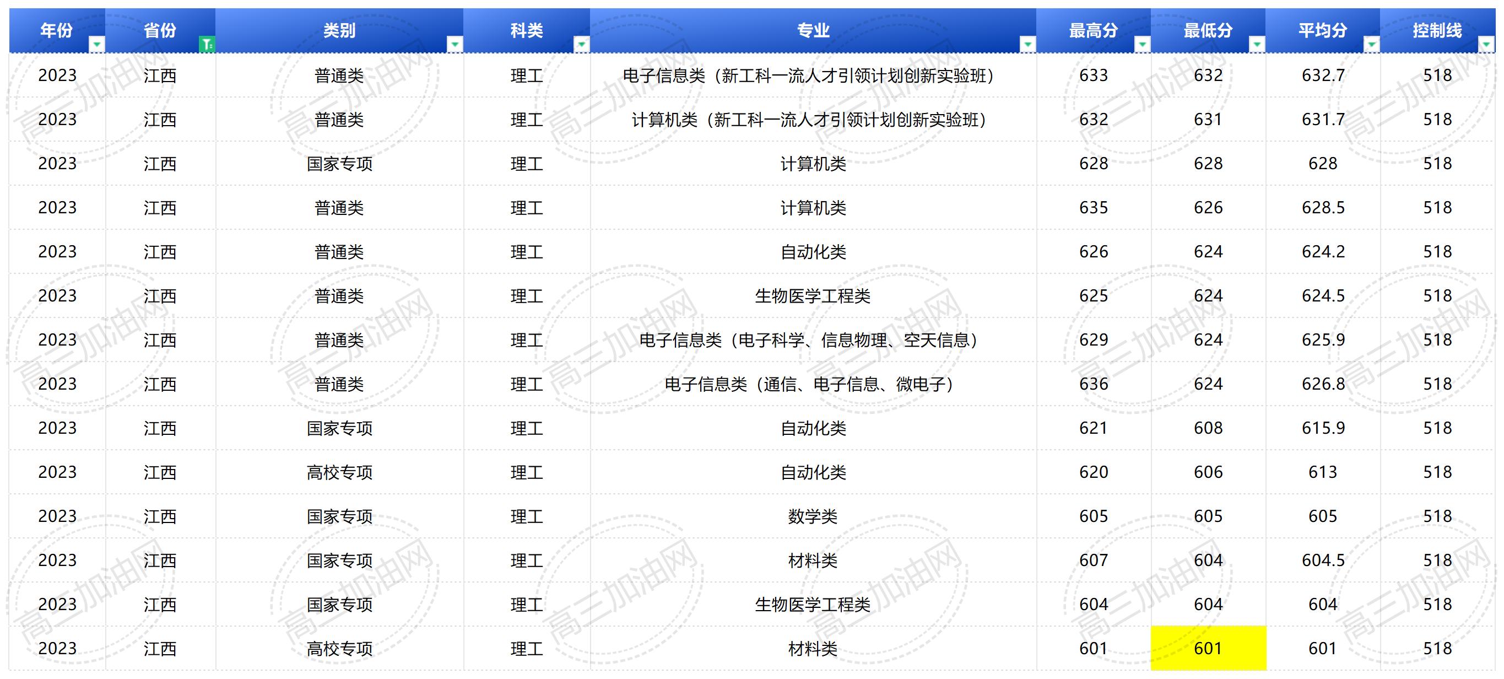
Task: Select highest score cell 635
Action: (1094, 208)
